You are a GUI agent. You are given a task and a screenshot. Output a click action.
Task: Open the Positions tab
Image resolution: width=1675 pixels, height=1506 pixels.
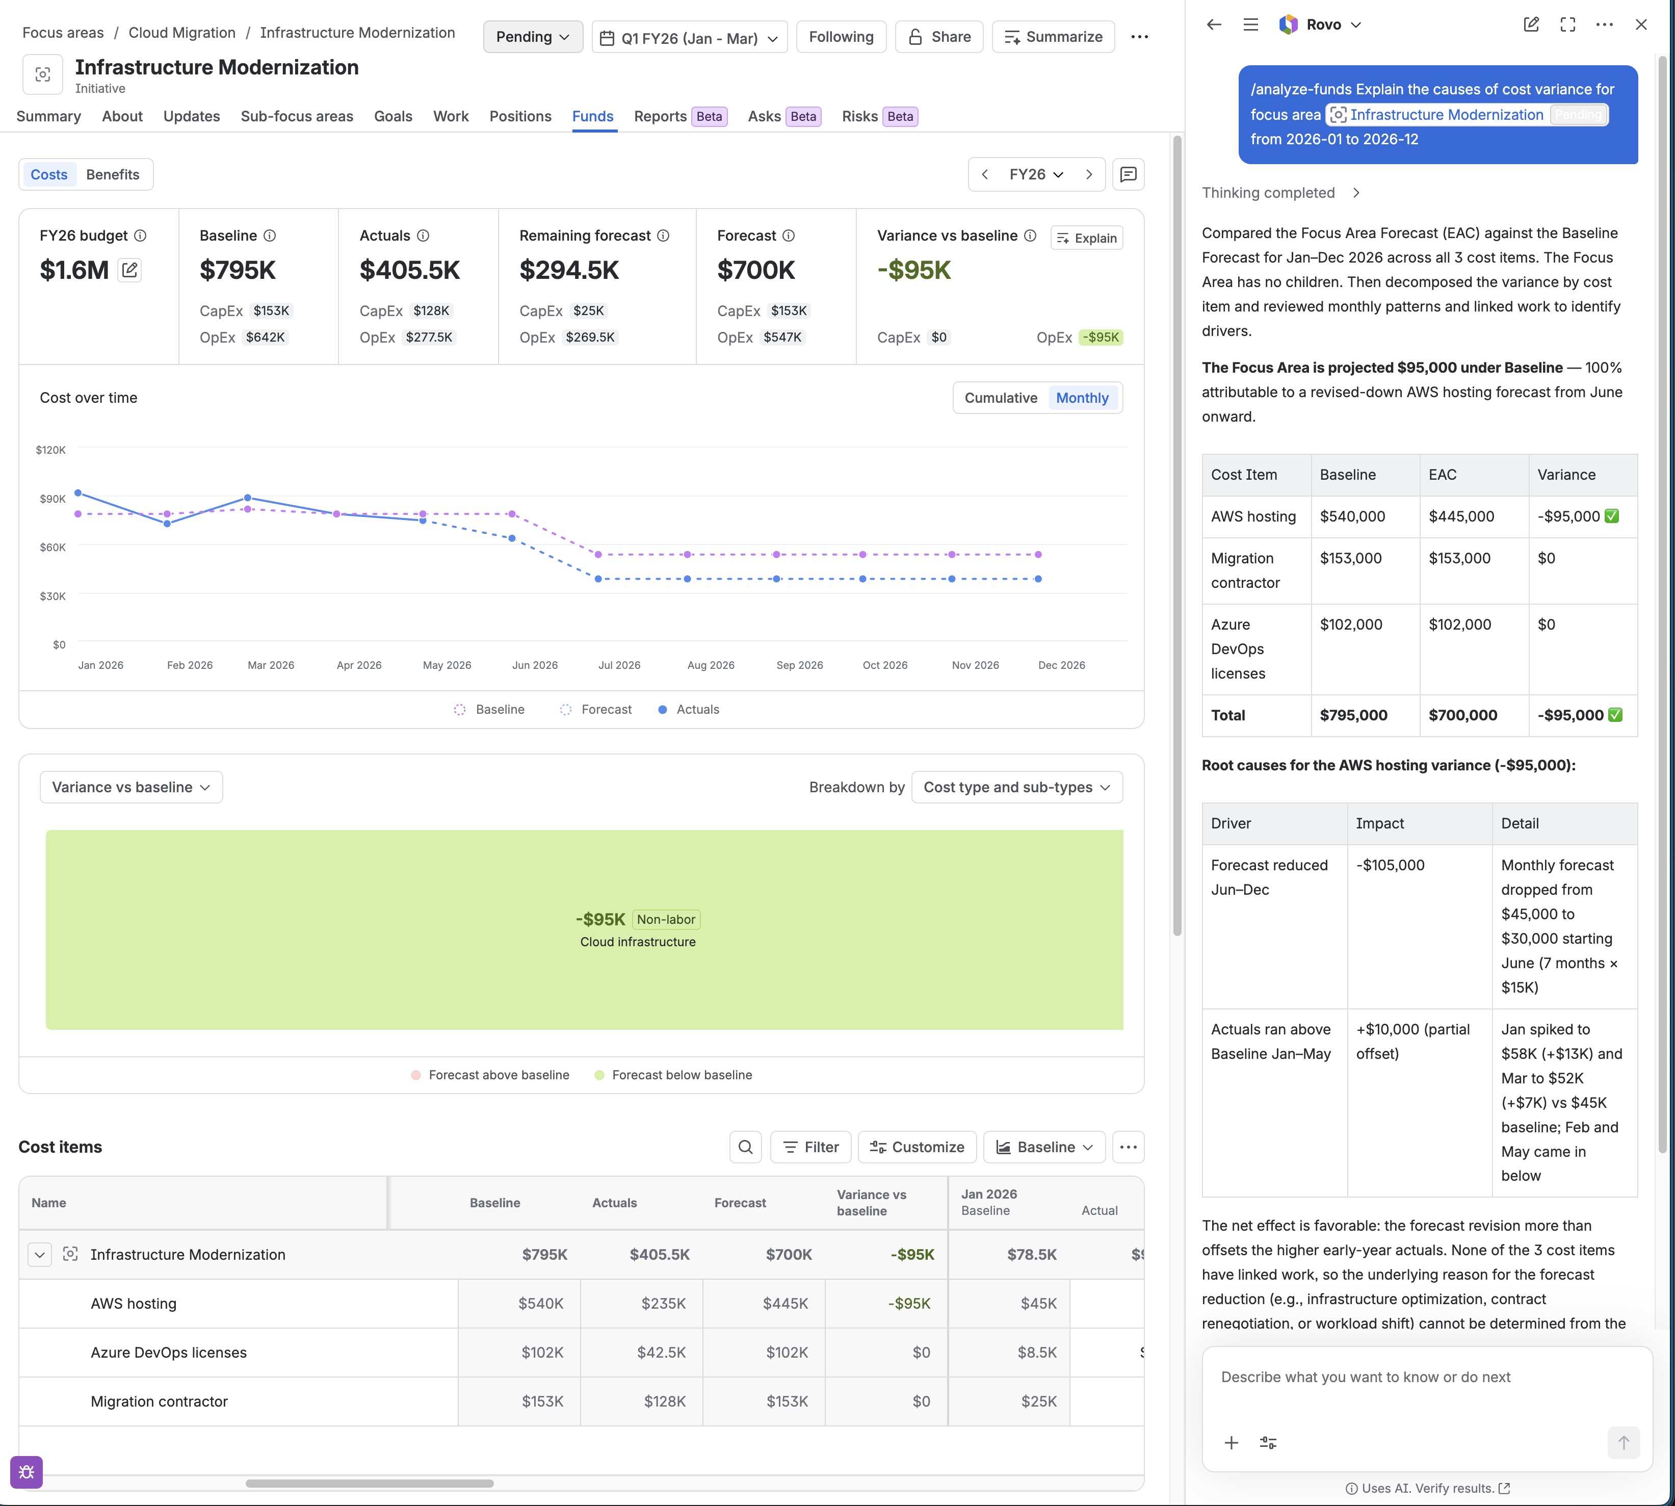click(x=520, y=116)
